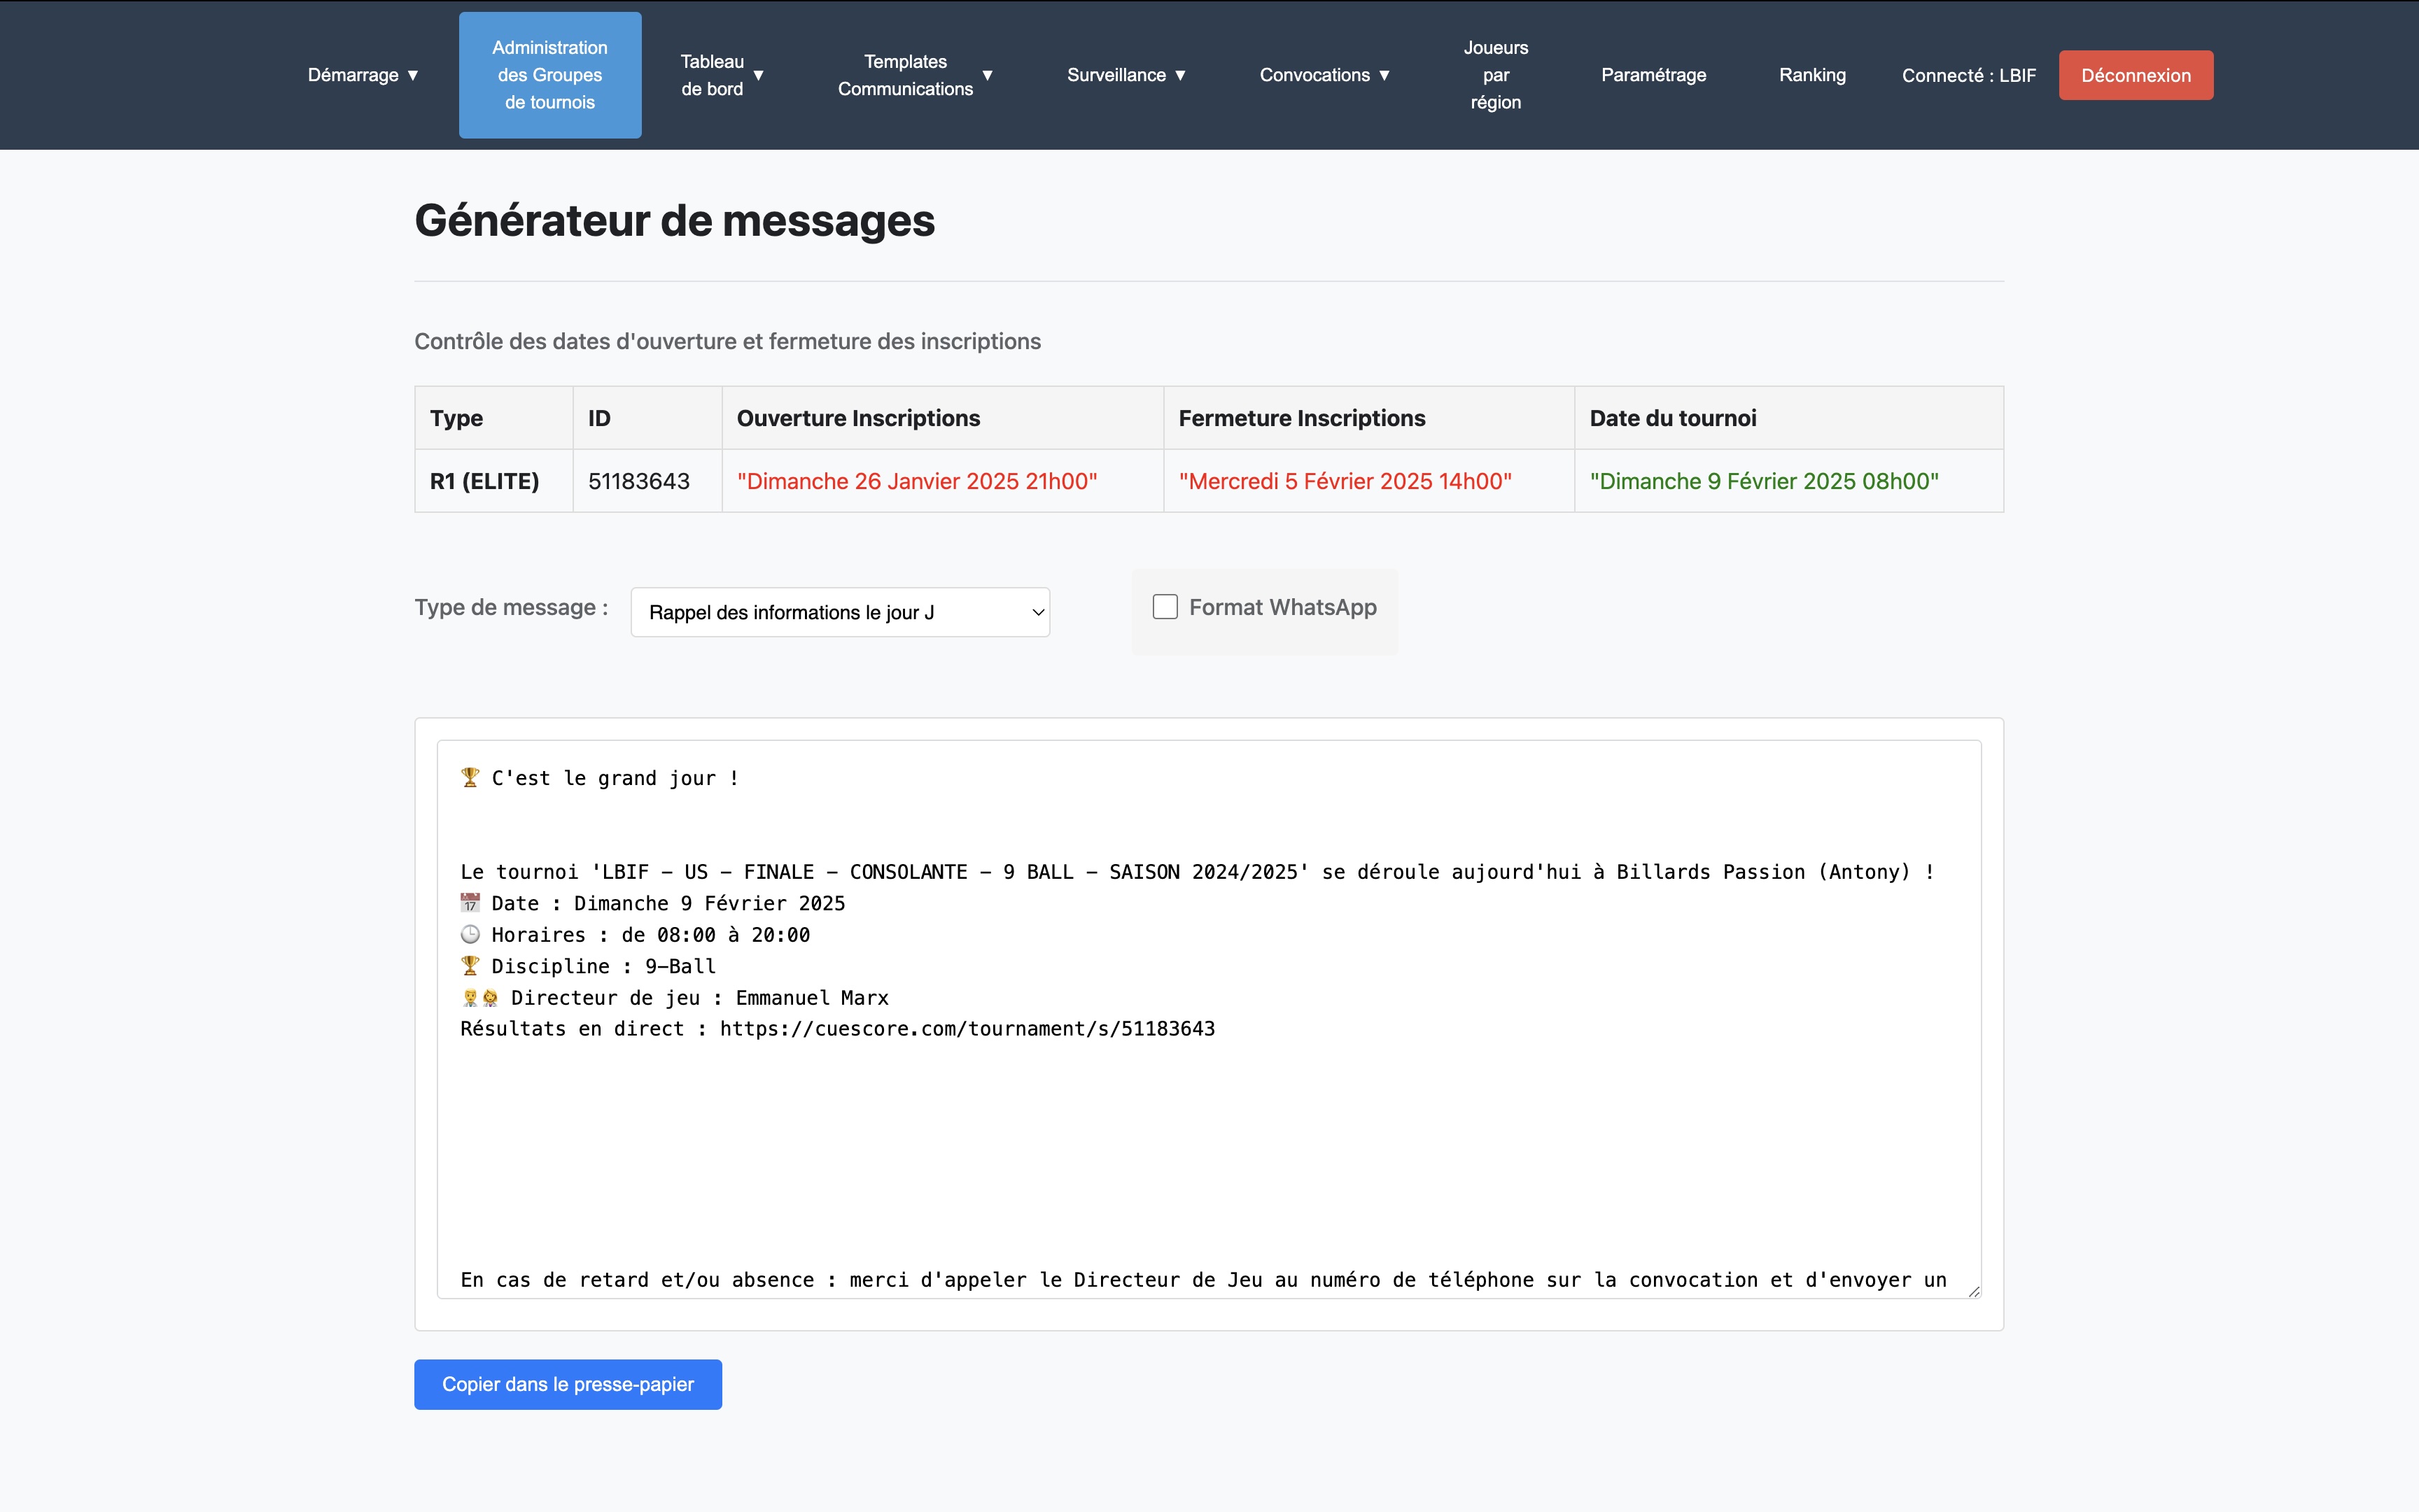Expand the Tableau de bord menu arrow
The image size is (2419, 1512).
pos(757,75)
